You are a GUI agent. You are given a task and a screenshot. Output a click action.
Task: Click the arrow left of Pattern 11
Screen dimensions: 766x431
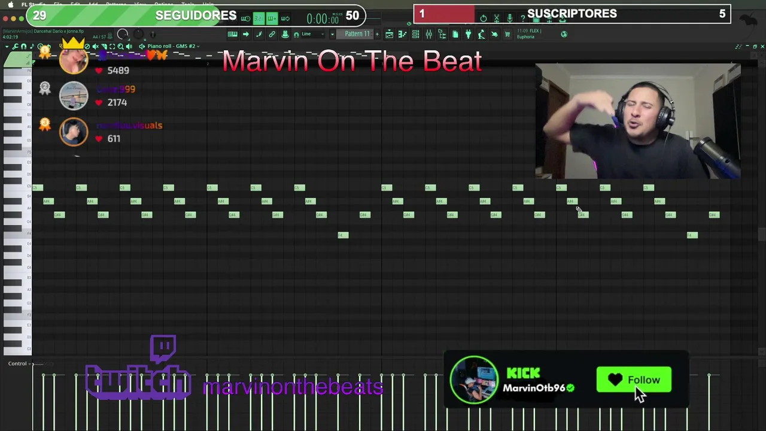332,34
